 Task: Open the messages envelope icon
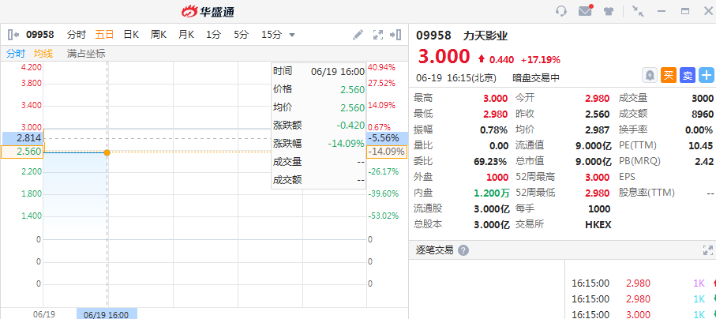tap(585, 11)
